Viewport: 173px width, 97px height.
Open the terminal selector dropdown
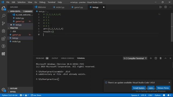pyautogui.click(x=135, y=58)
